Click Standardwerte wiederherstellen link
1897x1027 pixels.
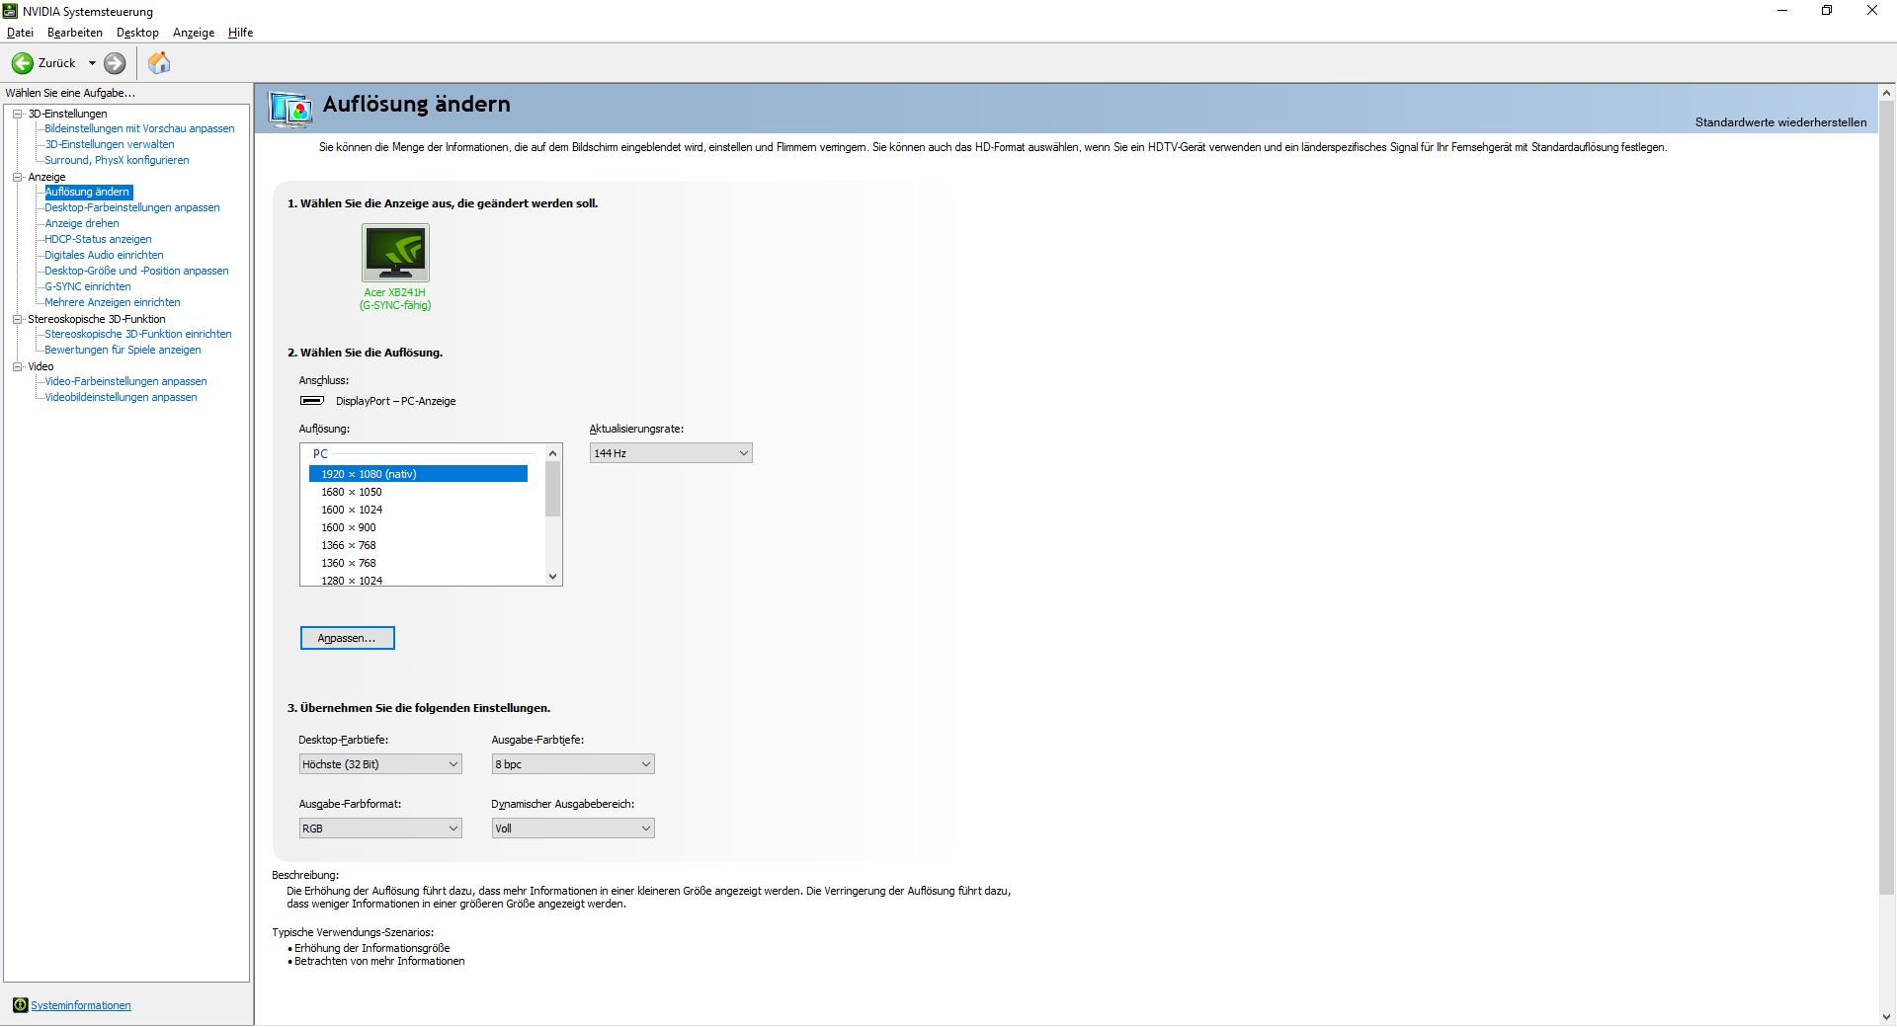tap(1780, 122)
